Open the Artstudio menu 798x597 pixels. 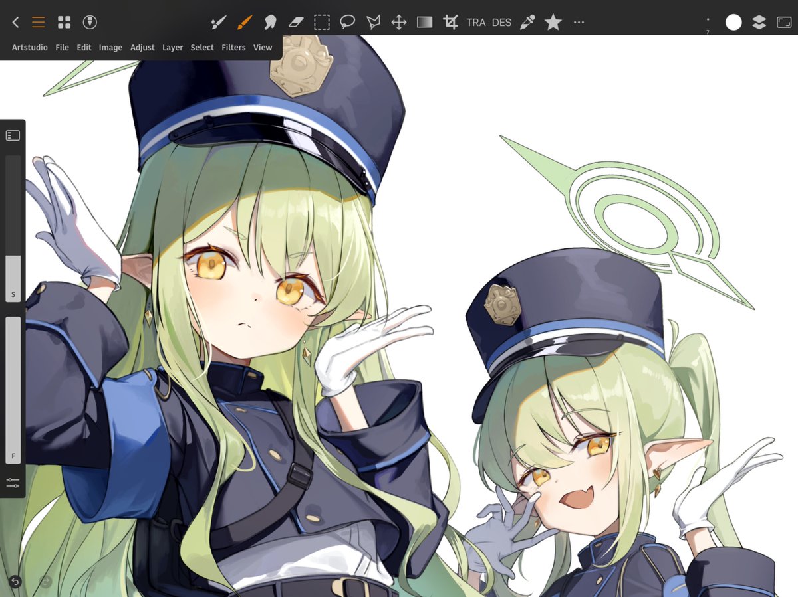30,48
